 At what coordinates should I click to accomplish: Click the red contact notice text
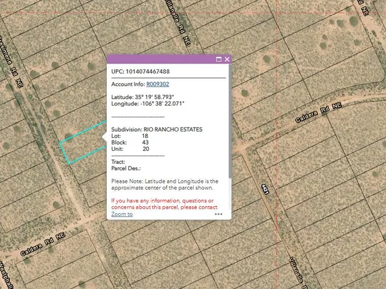point(165,204)
